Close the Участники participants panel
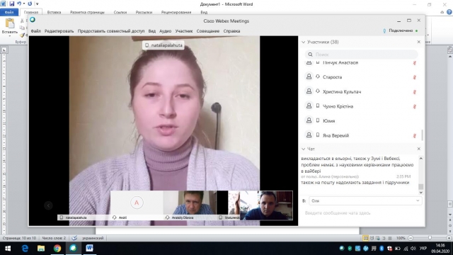 (x=418, y=42)
